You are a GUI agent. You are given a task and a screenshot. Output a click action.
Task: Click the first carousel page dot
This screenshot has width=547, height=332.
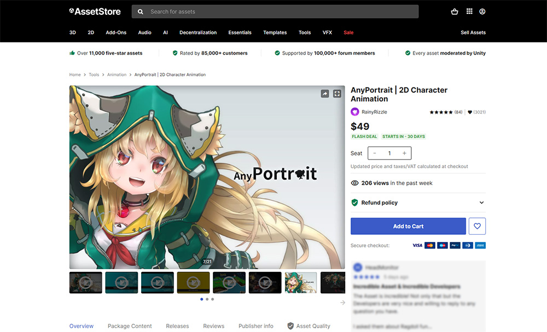(x=202, y=299)
